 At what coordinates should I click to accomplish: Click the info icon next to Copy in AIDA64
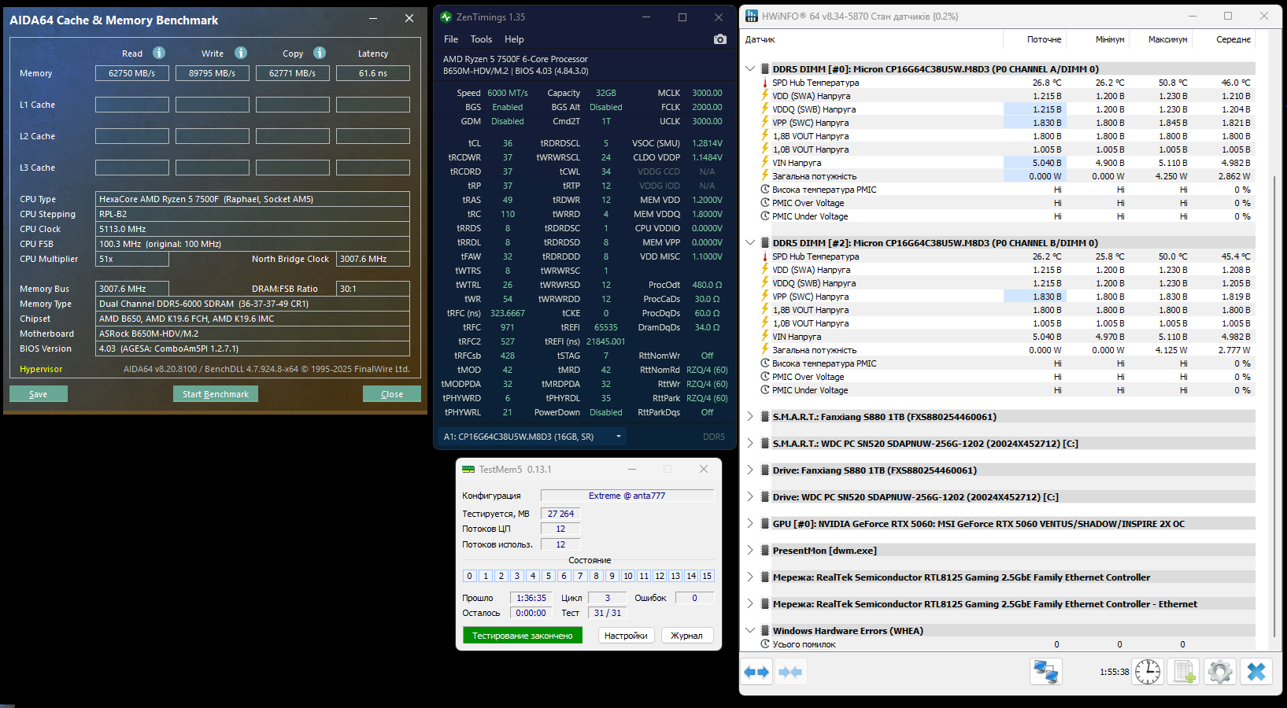pyautogui.click(x=320, y=53)
